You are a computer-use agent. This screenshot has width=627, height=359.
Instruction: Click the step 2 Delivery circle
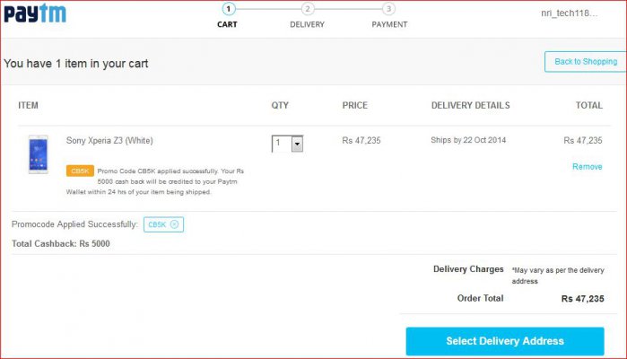pyautogui.click(x=308, y=9)
